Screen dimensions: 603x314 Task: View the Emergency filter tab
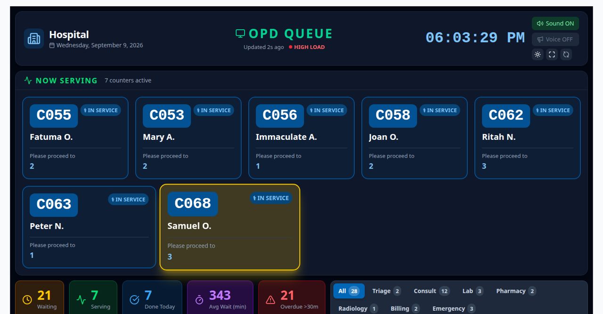454,308
